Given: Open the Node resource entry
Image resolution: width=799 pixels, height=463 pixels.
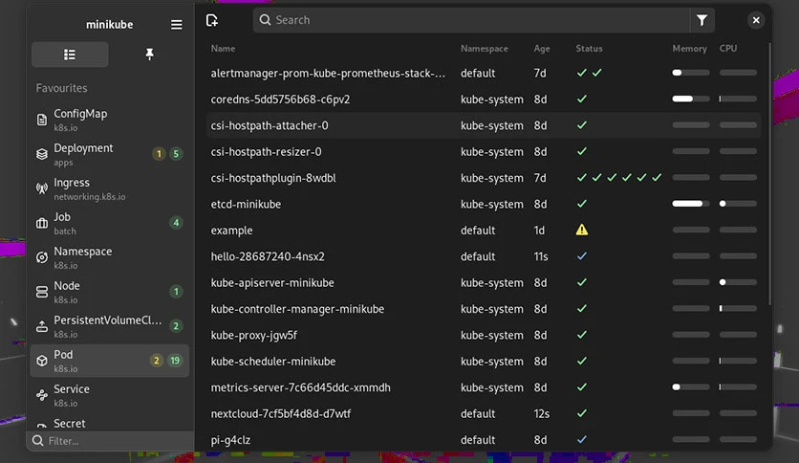Looking at the screenshot, I should pos(110,292).
